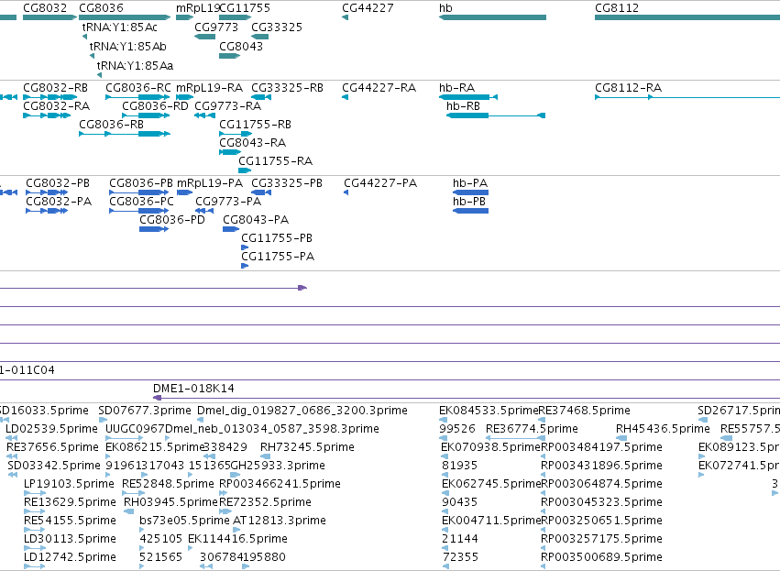
Task: Select the CG33325-RB transcript label
Action: 287,88
